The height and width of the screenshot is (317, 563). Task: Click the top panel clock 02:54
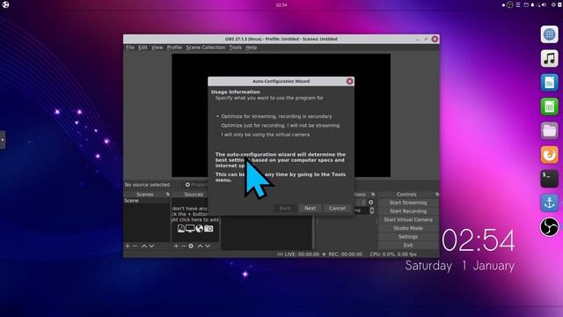pos(281,5)
